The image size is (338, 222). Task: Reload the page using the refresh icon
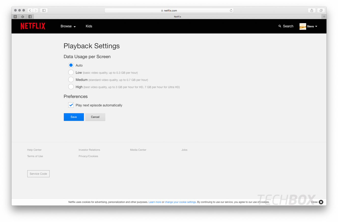click(231, 10)
